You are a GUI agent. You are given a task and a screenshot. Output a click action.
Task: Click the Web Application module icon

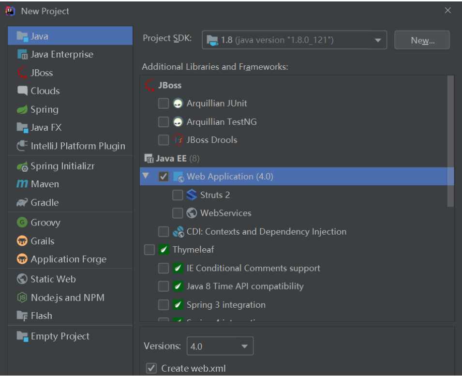click(179, 177)
